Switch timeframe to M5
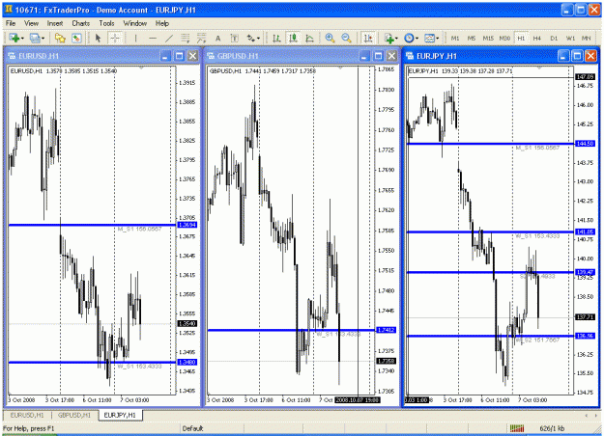 [472, 38]
